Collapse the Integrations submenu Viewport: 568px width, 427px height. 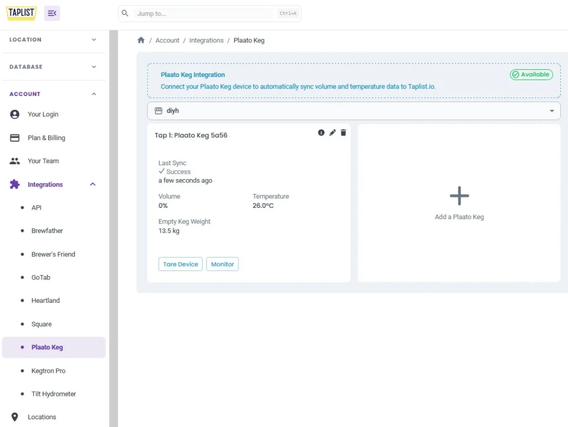pos(93,185)
